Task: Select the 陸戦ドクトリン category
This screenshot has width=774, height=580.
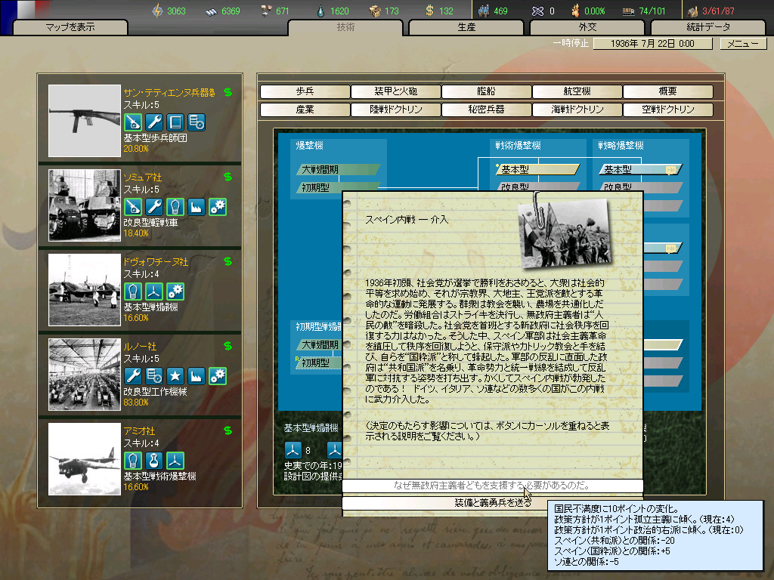Action: tap(396, 110)
